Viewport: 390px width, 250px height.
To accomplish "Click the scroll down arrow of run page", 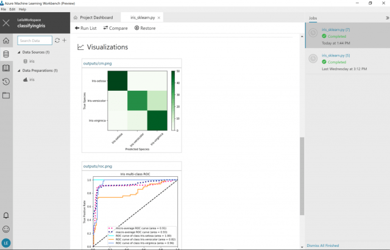I will tap(302, 247).
